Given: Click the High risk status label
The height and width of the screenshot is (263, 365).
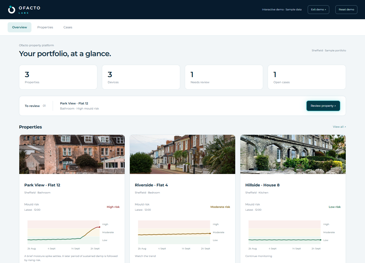Looking at the screenshot, I should (x=113, y=207).
